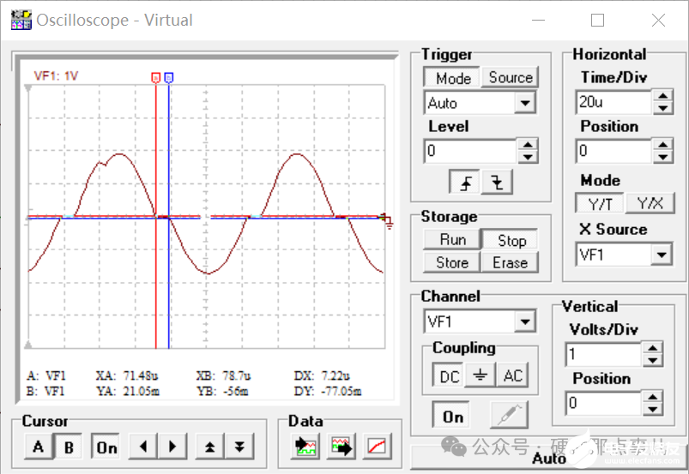Move cursor right with arrow button

click(172, 447)
